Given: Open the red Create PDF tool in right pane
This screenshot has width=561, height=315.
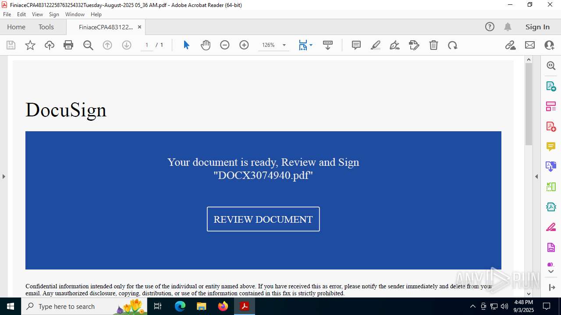Looking at the screenshot, I should [x=551, y=126].
